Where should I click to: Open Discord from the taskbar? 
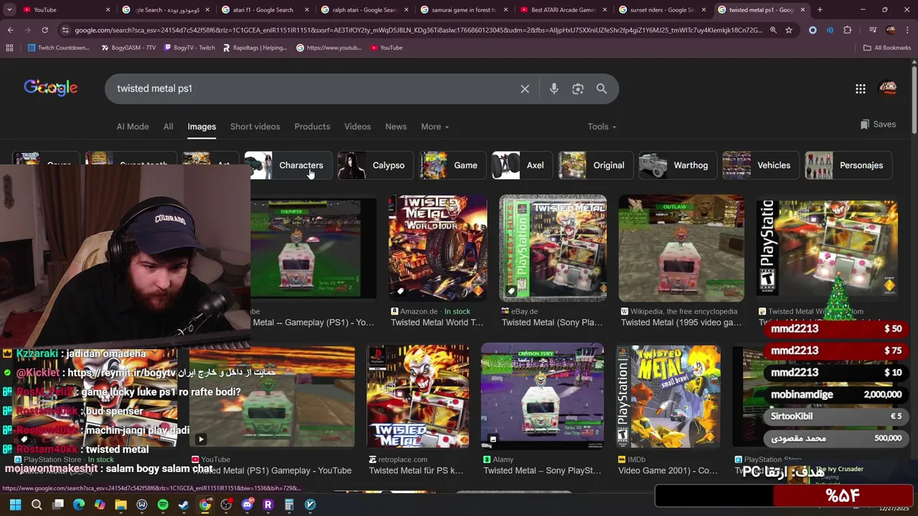(247, 505)
